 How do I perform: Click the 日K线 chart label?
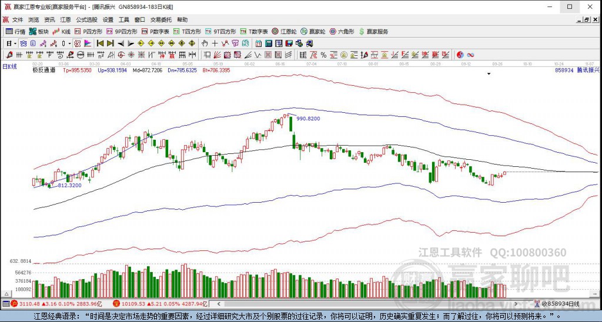10,67
